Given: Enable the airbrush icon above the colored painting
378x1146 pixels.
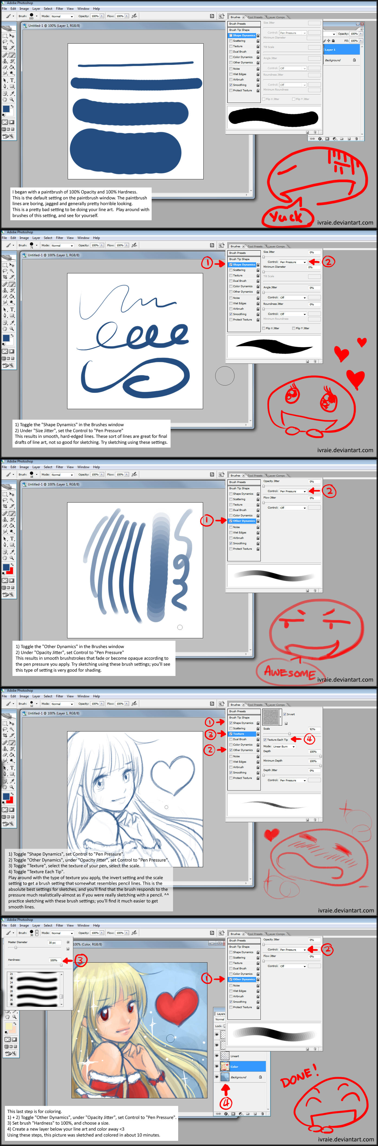Looking at the screenshot, I should click(134, 933).
